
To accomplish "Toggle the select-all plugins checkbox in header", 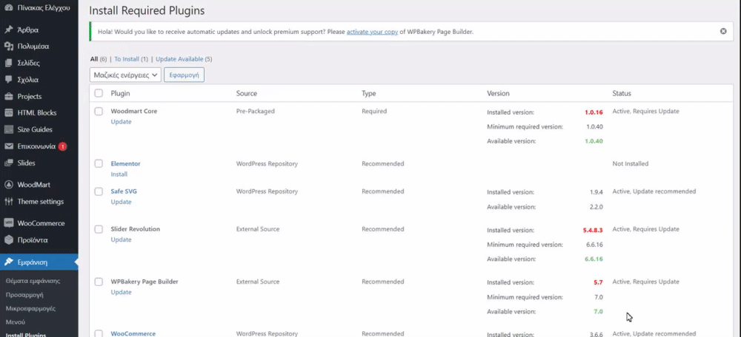I will click(99, 93).
